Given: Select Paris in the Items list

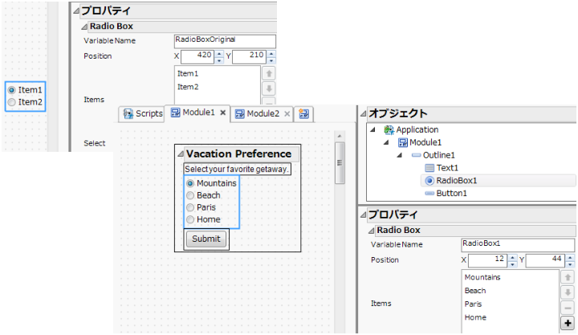Looking at the screenshot, I should [x=473, y=304].
